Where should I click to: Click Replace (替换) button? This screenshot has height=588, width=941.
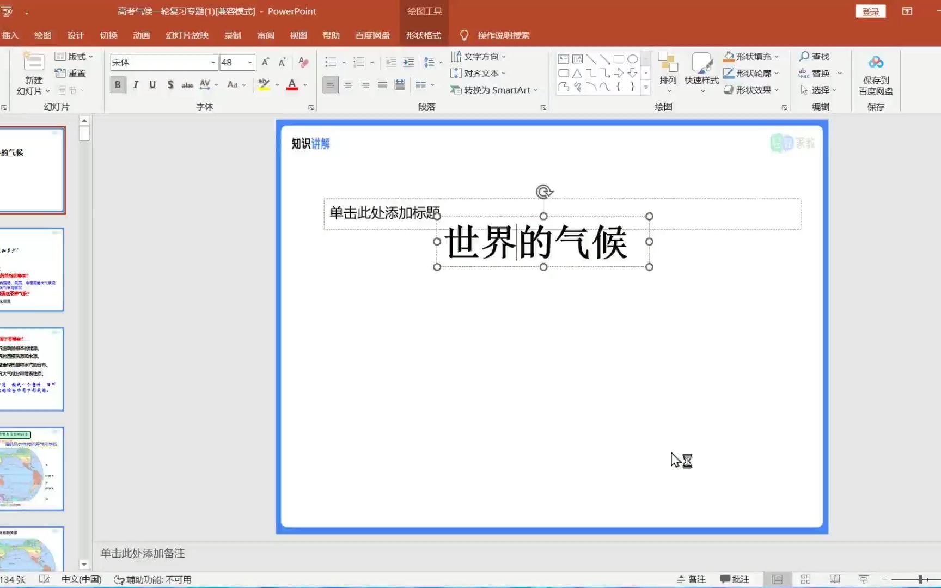(x=814, y=73)
